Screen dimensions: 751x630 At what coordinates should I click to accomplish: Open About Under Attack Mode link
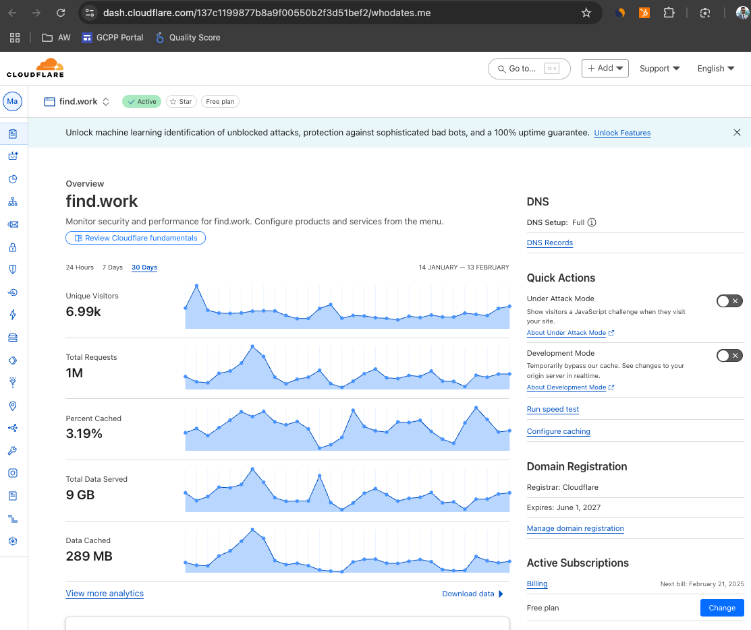click(570, 333)
